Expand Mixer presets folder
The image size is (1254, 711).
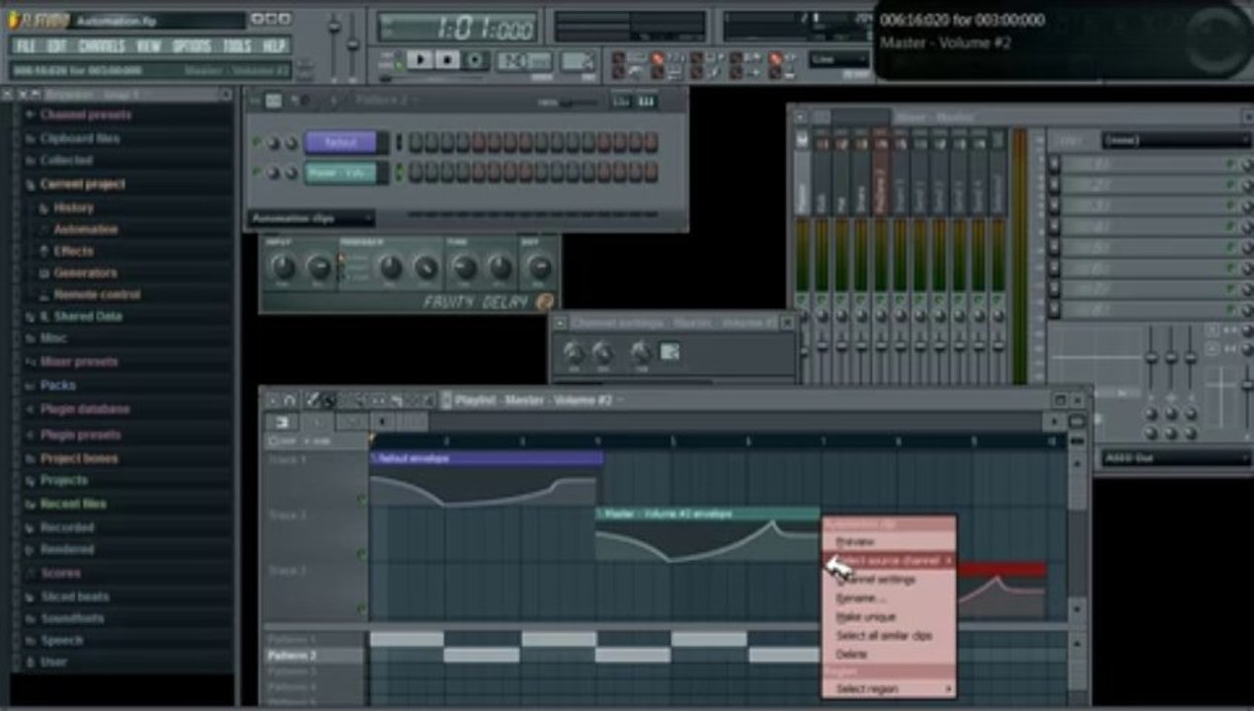pos(79,361)
